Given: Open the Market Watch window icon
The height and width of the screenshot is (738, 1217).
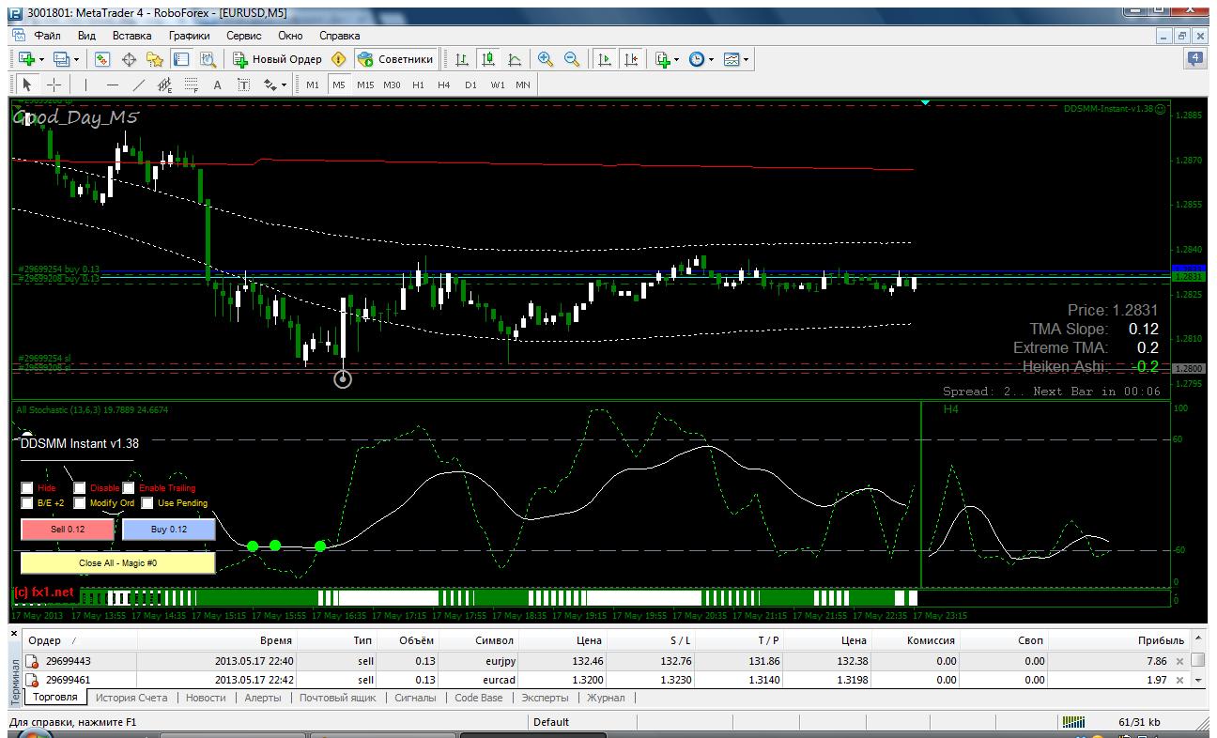Looking at the screenshot, I should tap(103, 59).
